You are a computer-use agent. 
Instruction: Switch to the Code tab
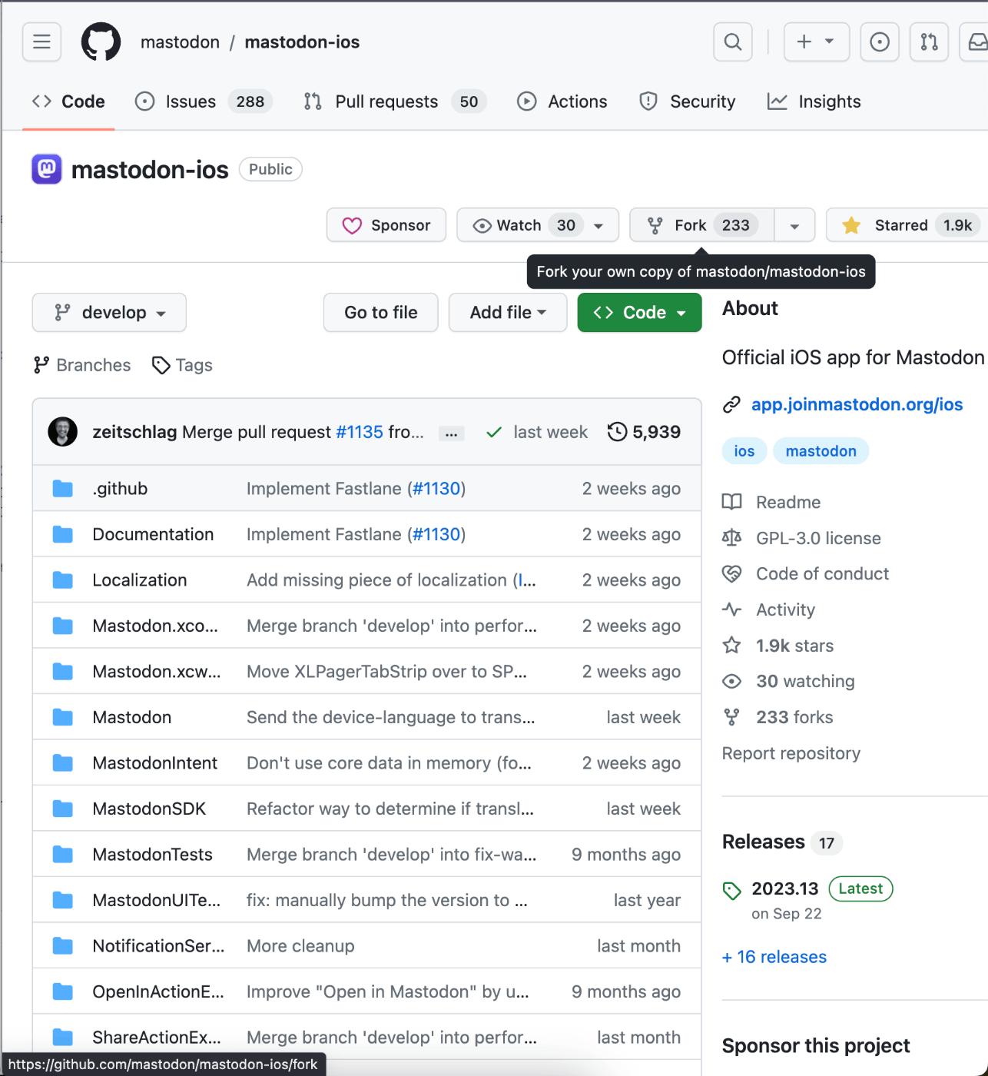68,101
